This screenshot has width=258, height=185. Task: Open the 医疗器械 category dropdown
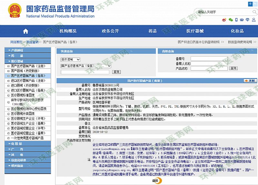[x=70, y=60]
